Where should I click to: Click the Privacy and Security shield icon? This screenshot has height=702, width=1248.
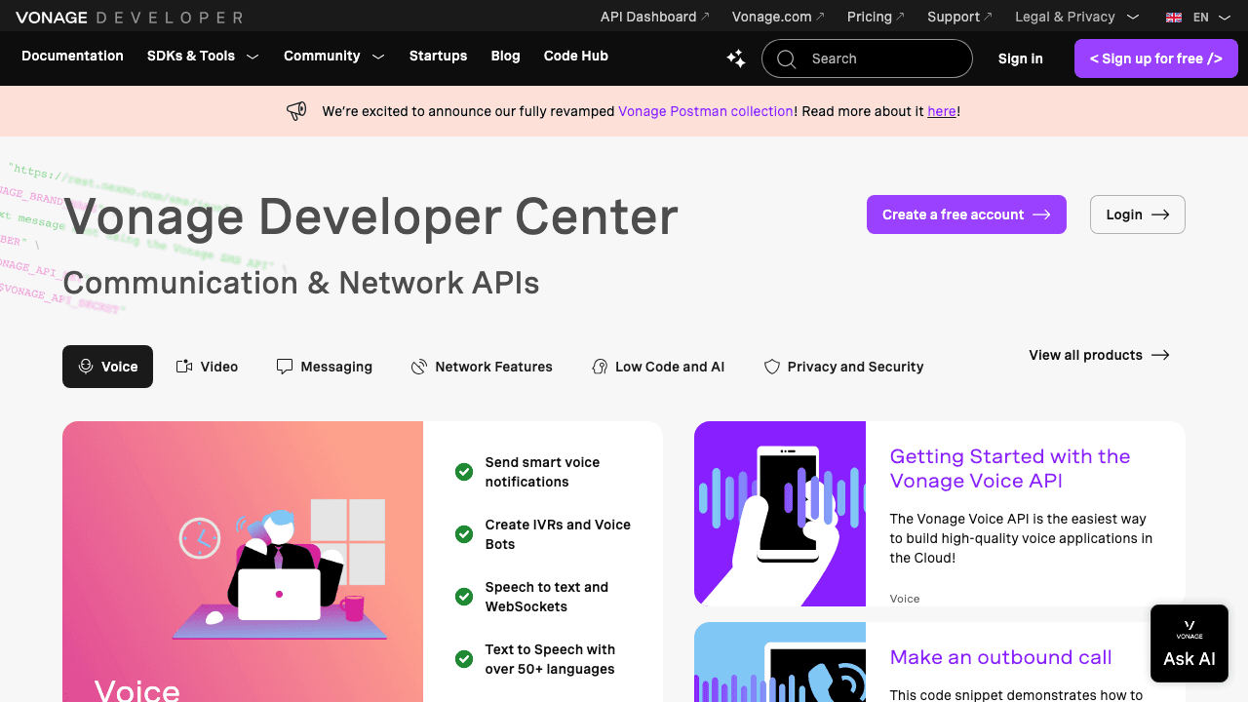(x=771, y=366)
